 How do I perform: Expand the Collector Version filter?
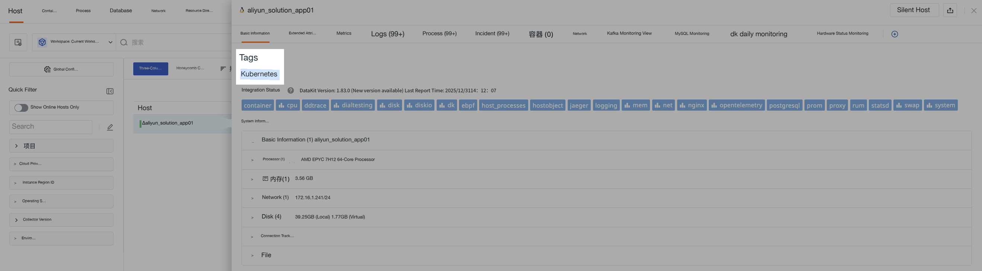61,220
